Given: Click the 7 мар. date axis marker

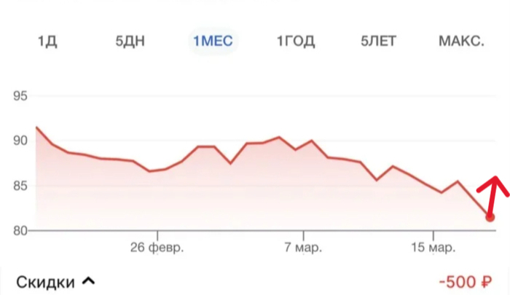Looking at the screenshot, I should tap(303, 248).
